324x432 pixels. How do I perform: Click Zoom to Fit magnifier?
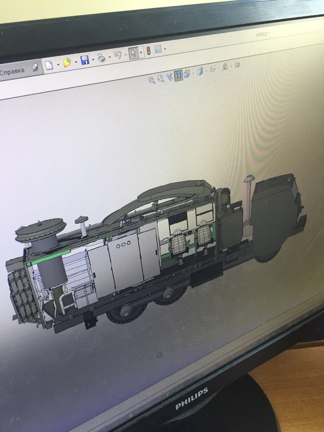[x=152, y=80]
